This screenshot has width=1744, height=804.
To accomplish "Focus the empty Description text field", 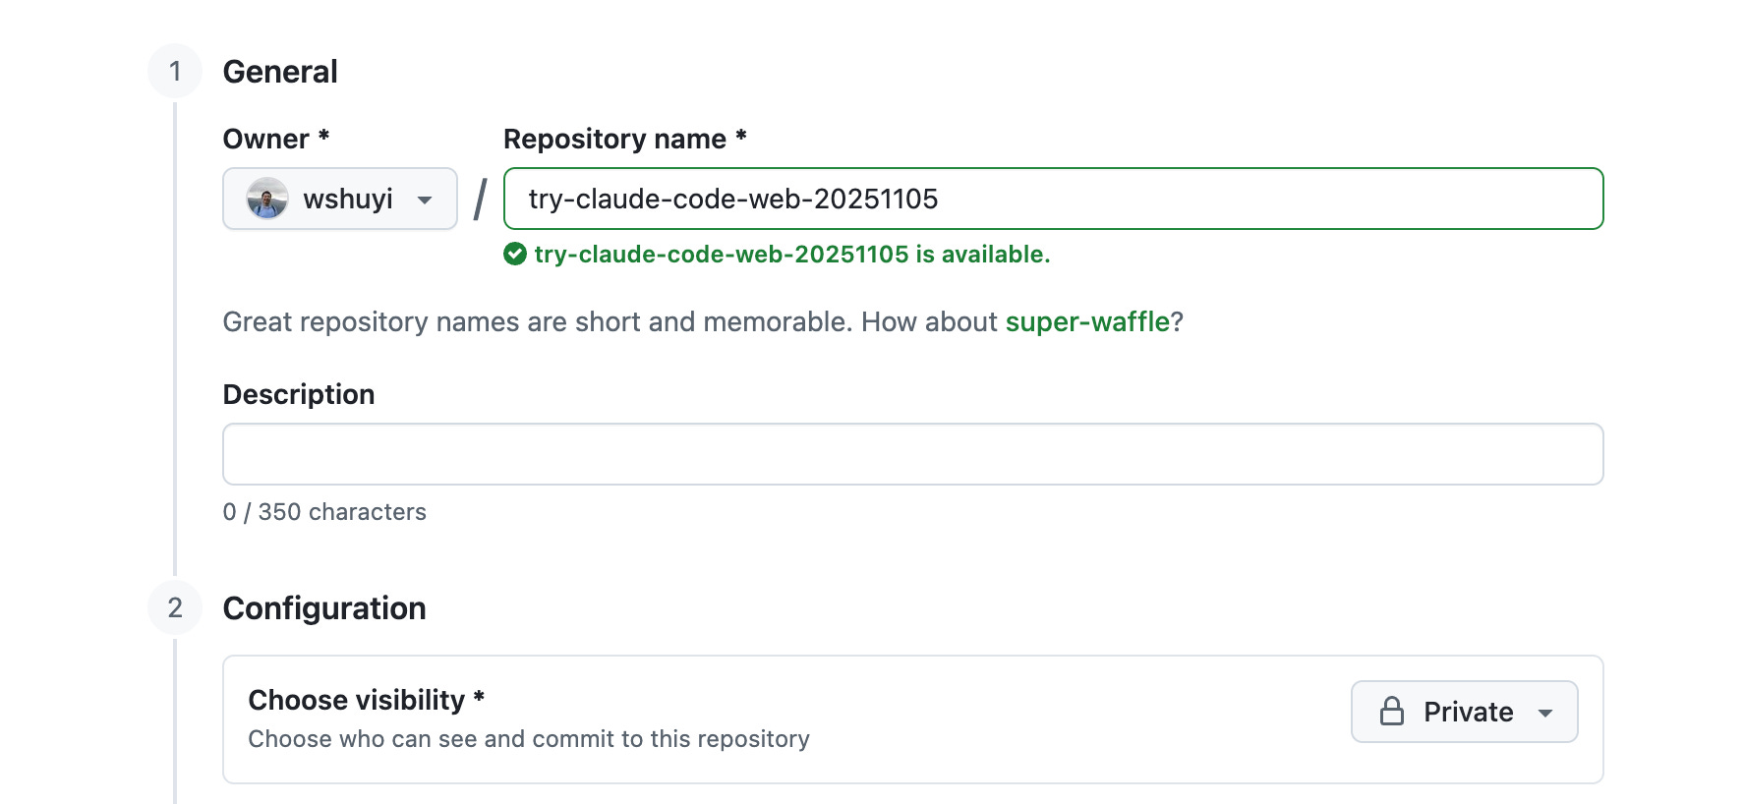I will click(913, 454).
